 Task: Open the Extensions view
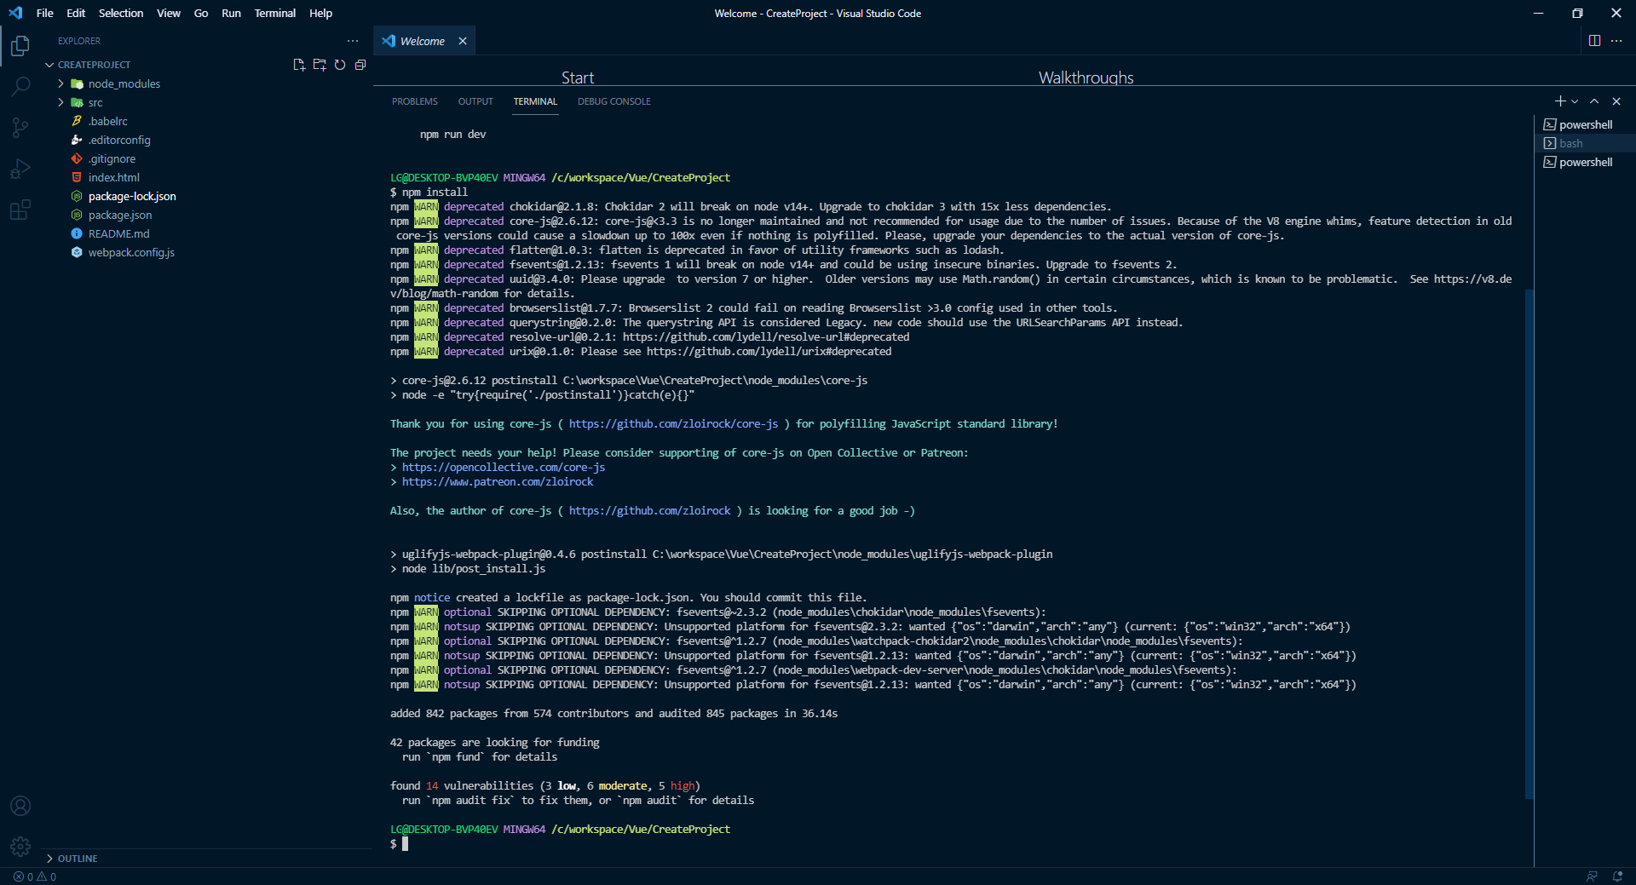[x=20, y=210]
